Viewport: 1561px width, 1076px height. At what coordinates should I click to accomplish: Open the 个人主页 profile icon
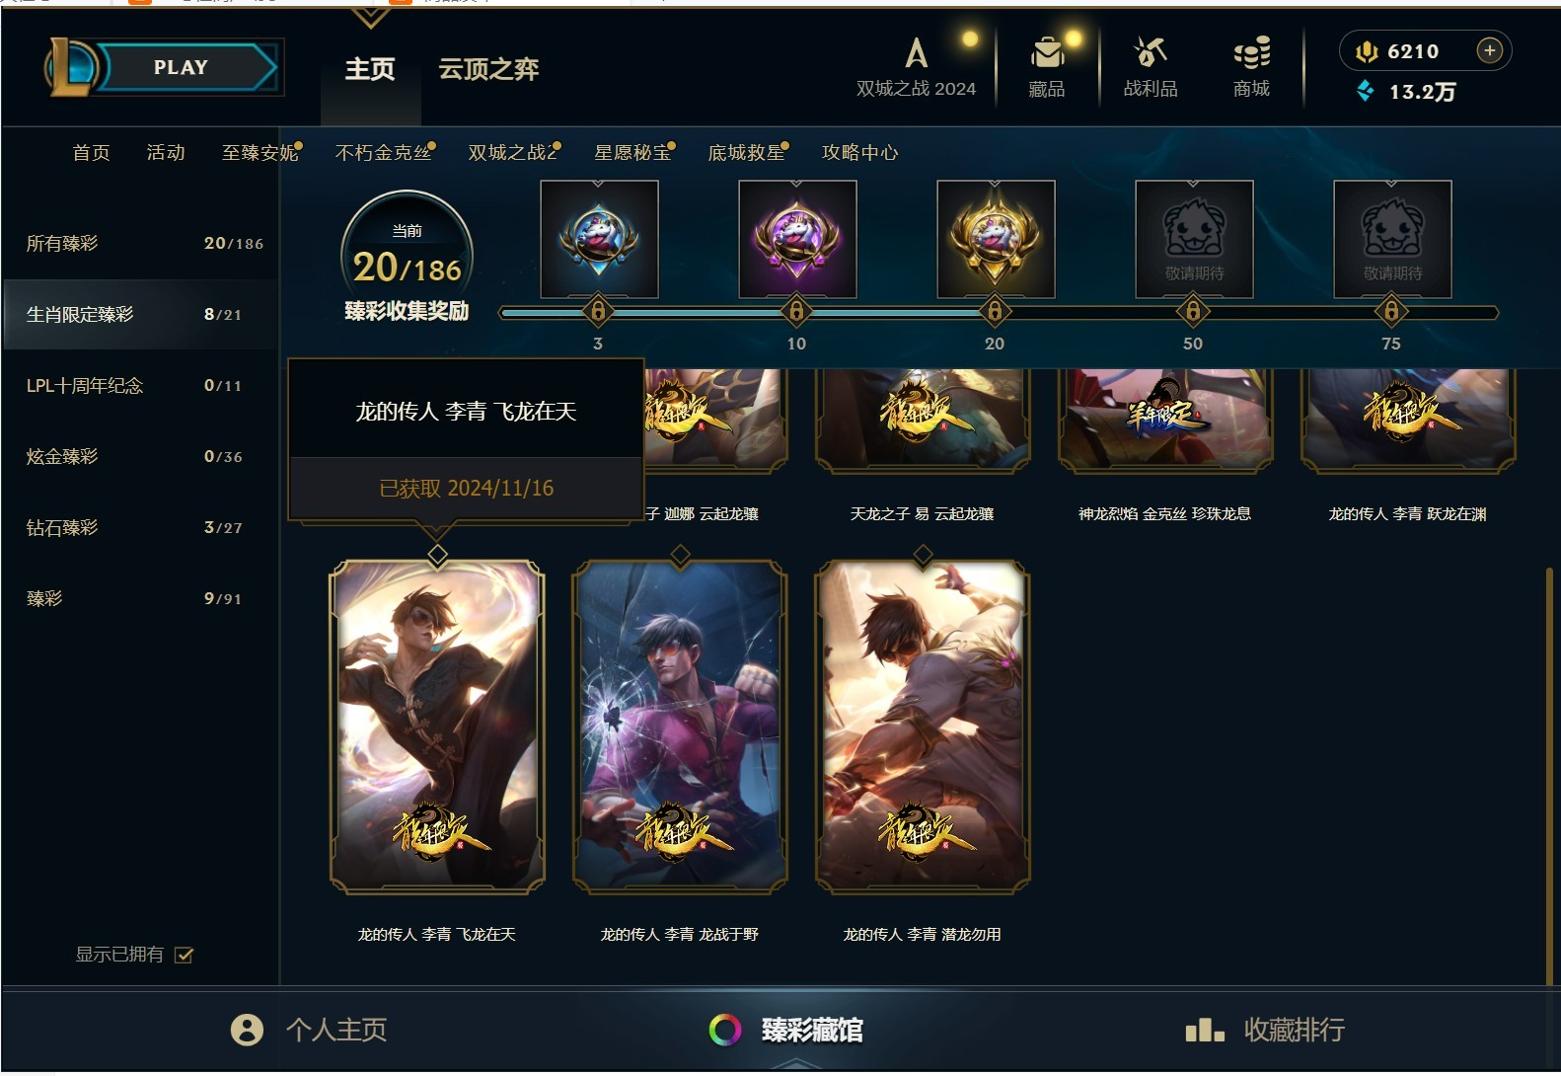247,1030
